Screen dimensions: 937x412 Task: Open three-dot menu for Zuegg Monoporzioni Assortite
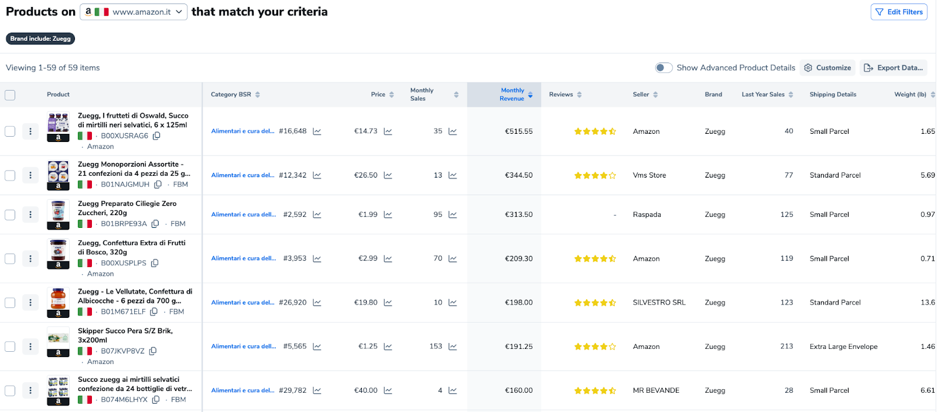[30, 175]
